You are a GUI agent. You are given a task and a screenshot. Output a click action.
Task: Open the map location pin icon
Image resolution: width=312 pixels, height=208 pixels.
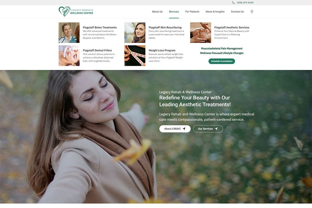[252, 12]
